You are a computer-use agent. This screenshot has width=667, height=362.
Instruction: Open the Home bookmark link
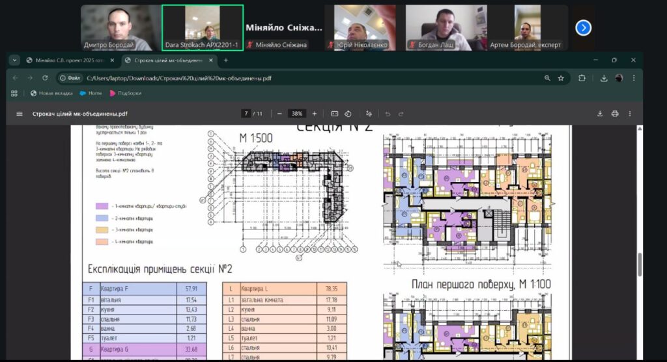coord(91,94)
